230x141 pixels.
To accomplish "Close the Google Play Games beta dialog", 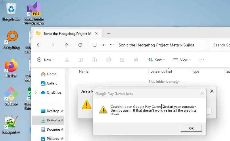I will click(202, 93).
